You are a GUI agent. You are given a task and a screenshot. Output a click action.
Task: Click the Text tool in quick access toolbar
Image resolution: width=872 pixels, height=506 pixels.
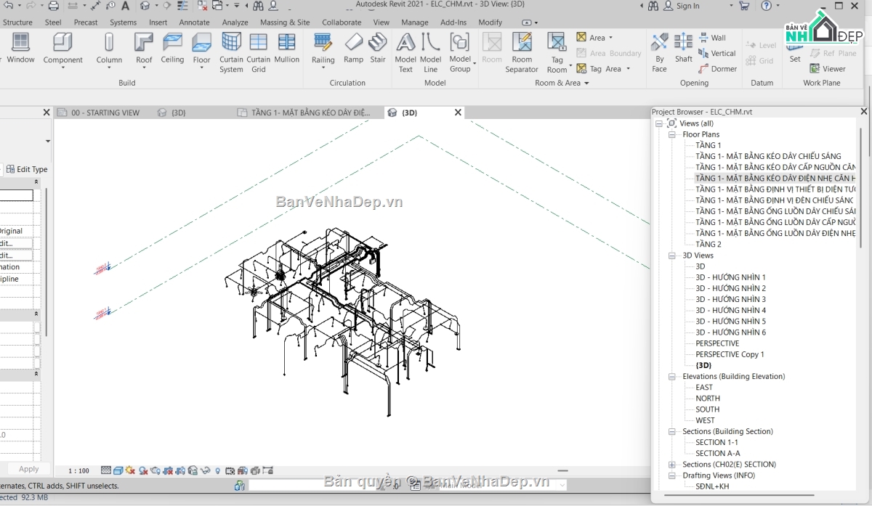126,6
